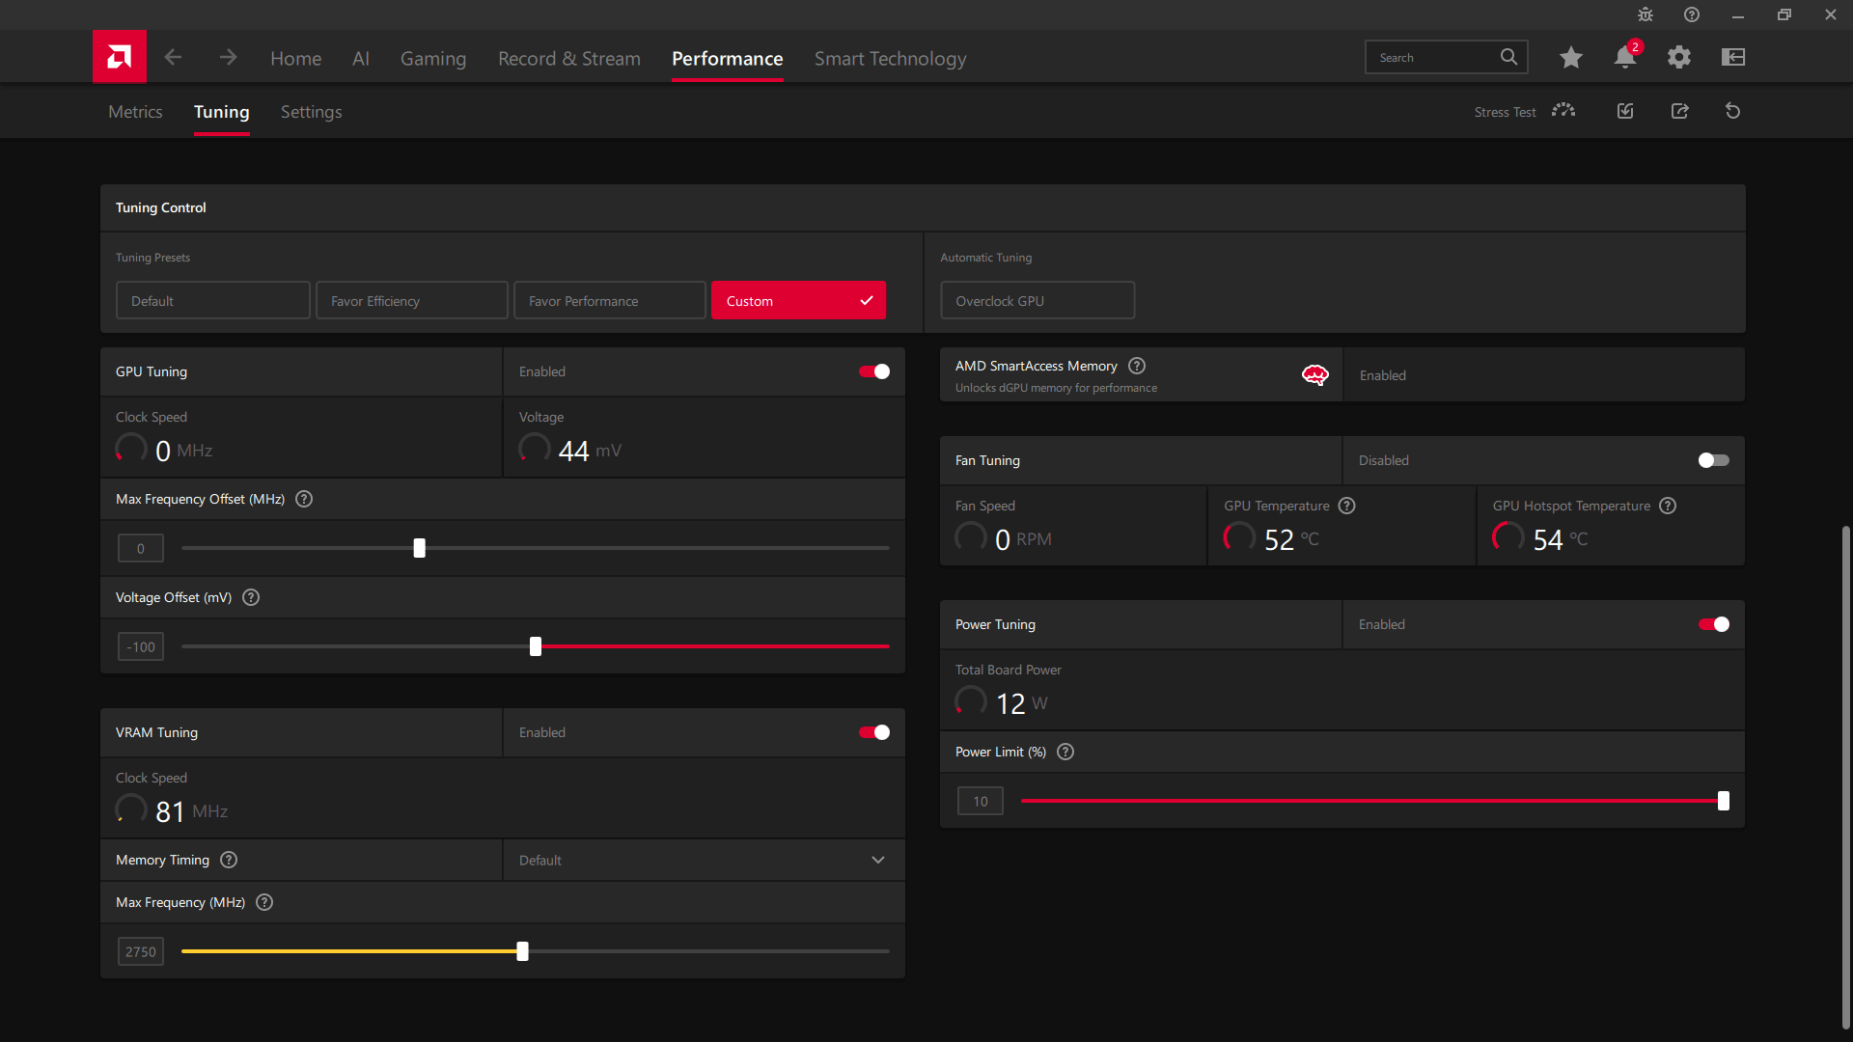
Task: Toggle VRAM Tuning switch off
Action: pos(874,732)
